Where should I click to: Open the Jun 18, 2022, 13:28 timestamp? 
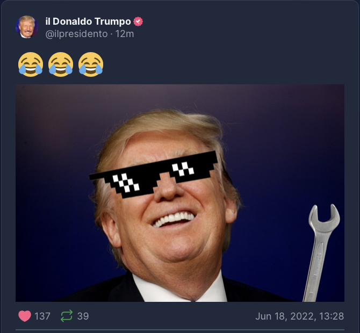click(300, 316)
